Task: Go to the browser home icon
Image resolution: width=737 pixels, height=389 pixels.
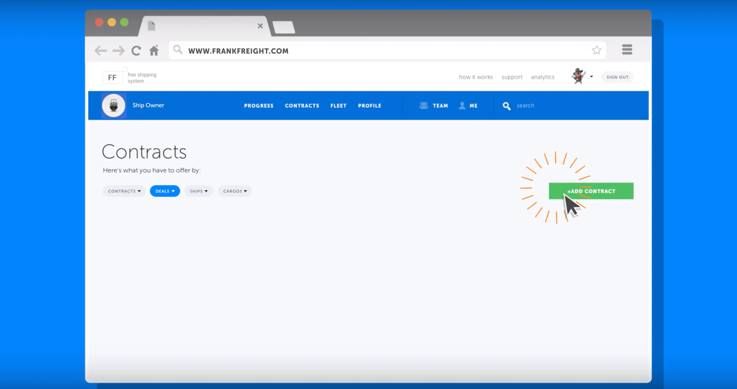Action: point(154,50)
